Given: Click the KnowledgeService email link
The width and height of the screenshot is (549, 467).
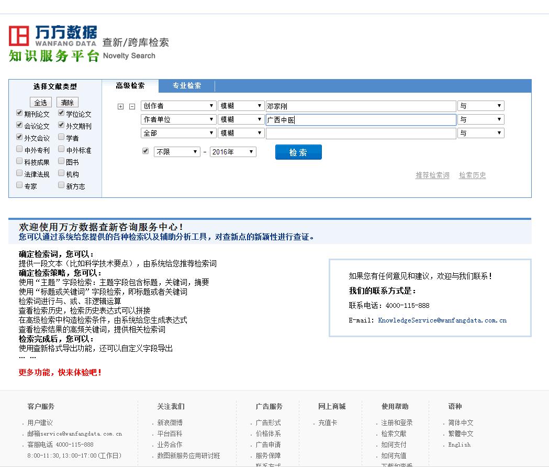Looking at the screenshot, I should pos(442,320).
